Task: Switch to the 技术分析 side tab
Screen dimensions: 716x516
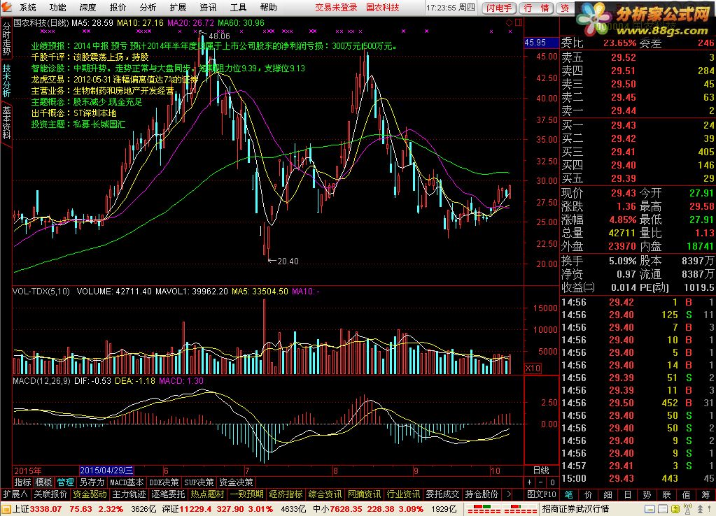Action: pyautogui.click(x=6, y=80)
